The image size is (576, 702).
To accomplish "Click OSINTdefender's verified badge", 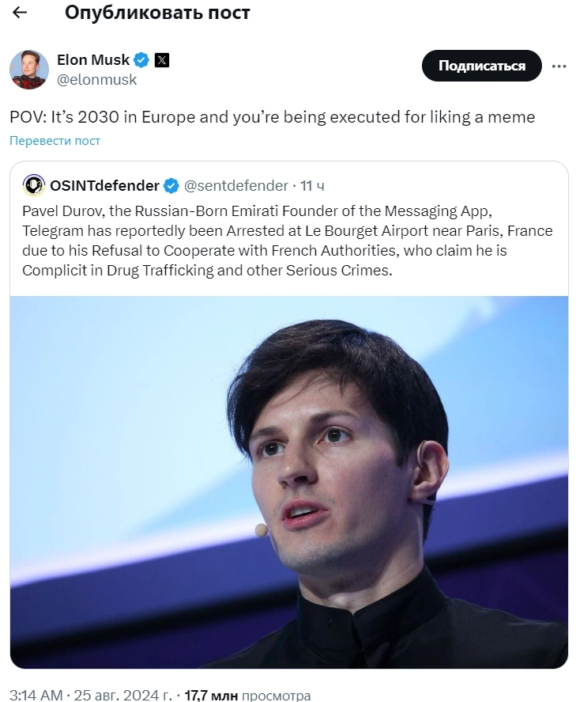I will 171,186.
